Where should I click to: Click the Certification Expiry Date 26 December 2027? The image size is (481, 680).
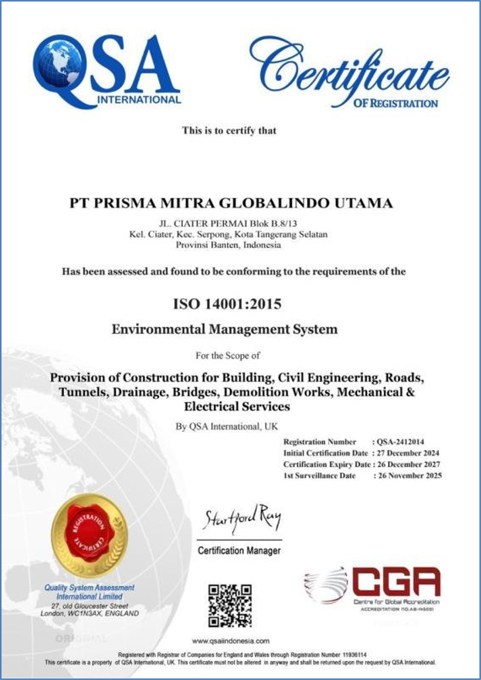407,464
